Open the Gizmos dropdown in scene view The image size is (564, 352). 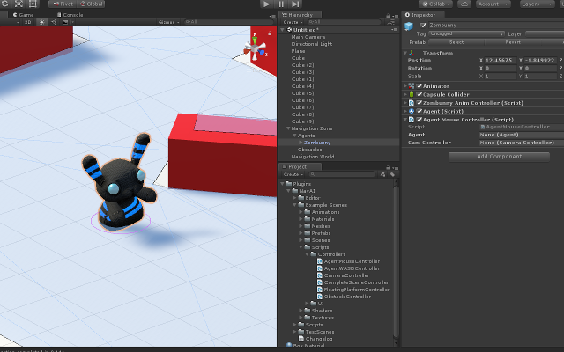168,22
